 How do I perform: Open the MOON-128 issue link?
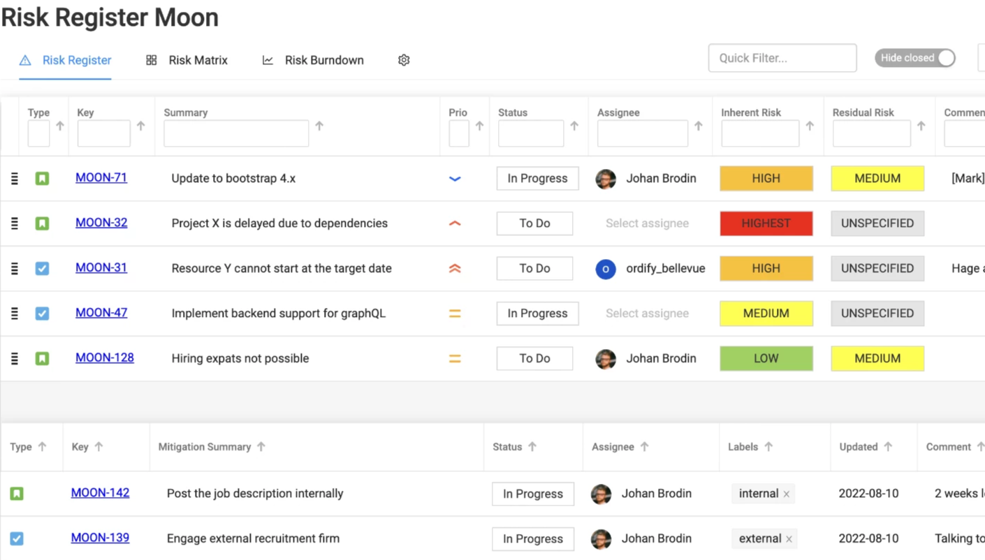tap(105, 358)
